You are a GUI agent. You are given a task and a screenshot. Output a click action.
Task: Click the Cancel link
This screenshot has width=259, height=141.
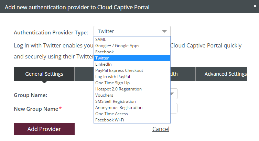[x=161, y=129]
